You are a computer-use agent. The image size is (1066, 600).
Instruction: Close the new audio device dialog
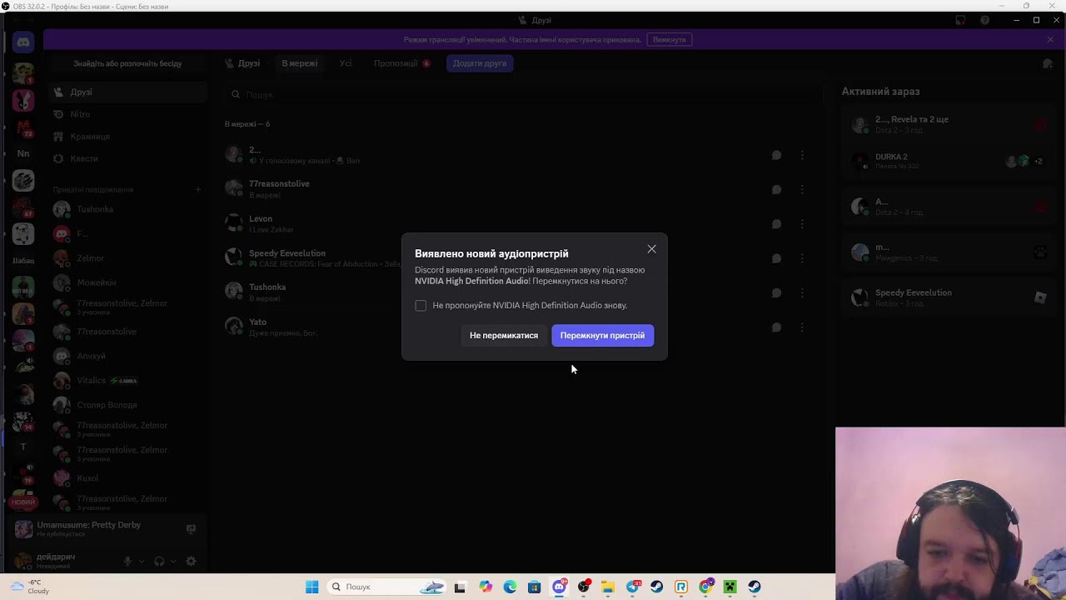click(x=651, y=249)
